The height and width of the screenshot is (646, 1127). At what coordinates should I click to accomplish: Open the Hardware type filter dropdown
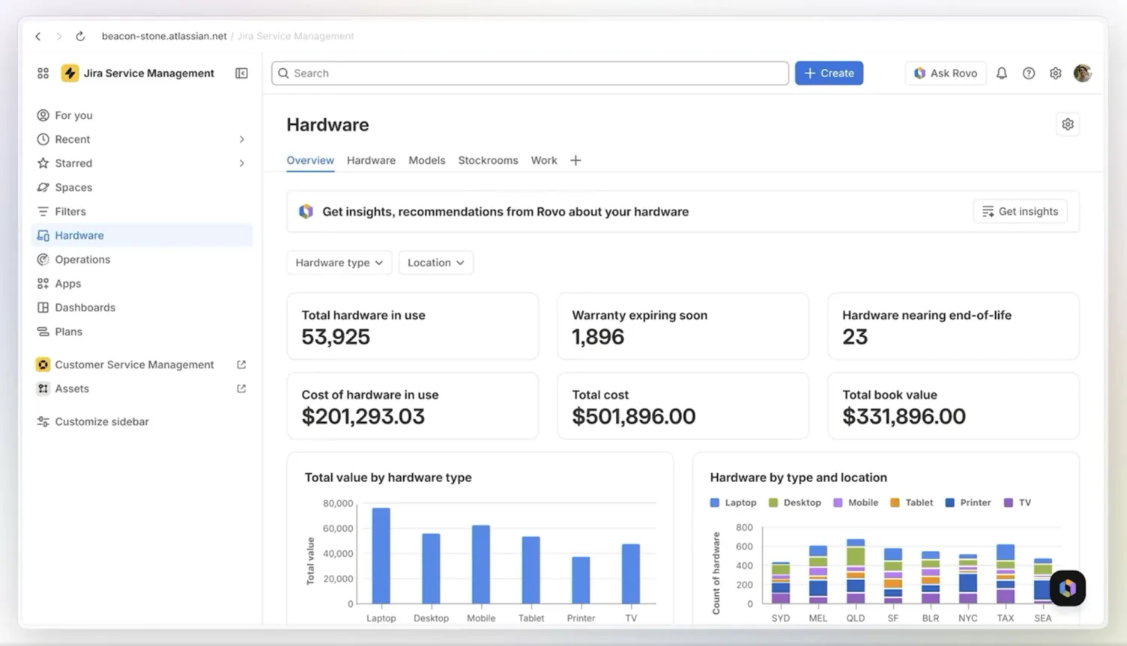[339, 263]
